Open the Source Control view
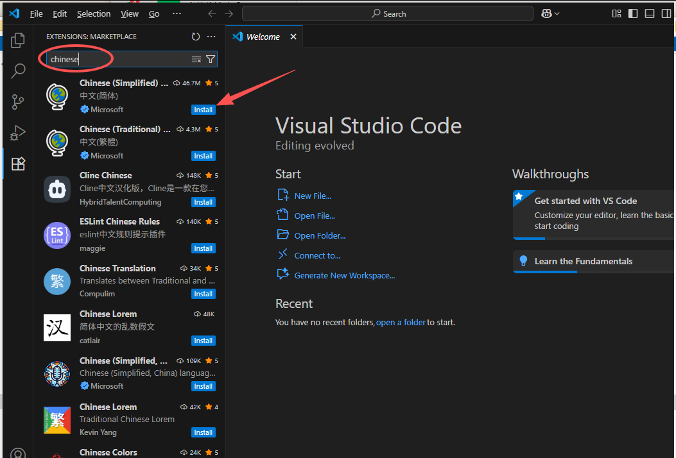 click(18, 101)
